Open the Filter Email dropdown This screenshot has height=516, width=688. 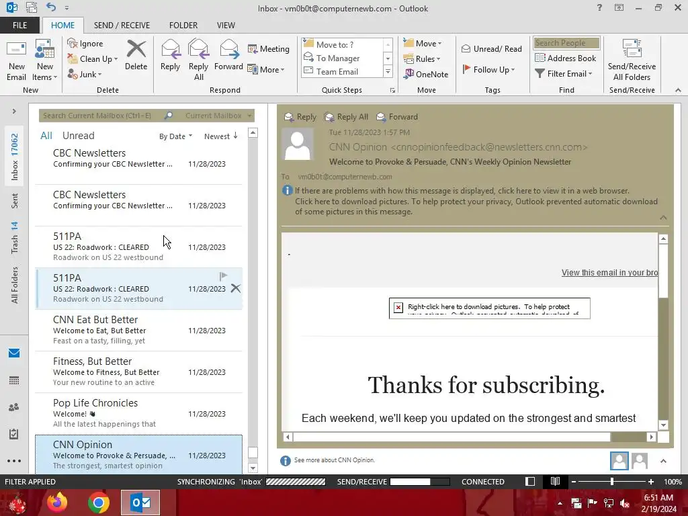point(564,74)
